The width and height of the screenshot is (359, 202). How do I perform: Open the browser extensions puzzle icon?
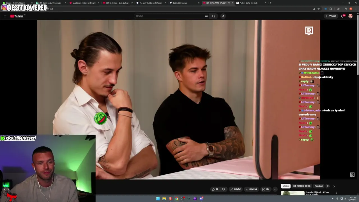[x=331, y=9]
